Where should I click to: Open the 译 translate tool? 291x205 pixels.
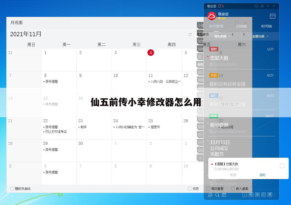tap(257, 195)
